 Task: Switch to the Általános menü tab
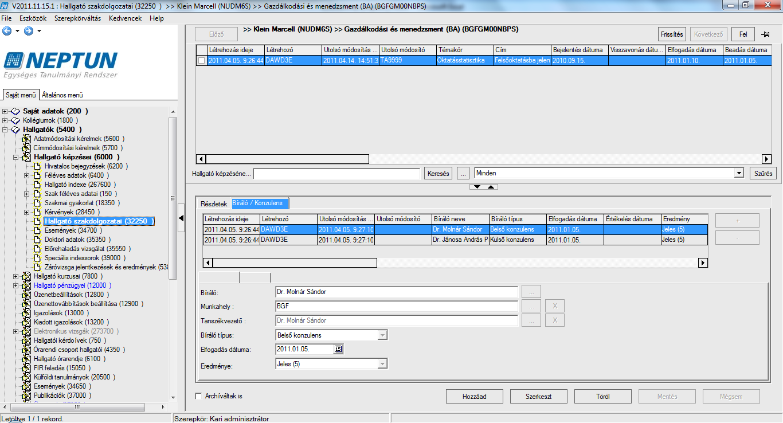click(62, 95)
